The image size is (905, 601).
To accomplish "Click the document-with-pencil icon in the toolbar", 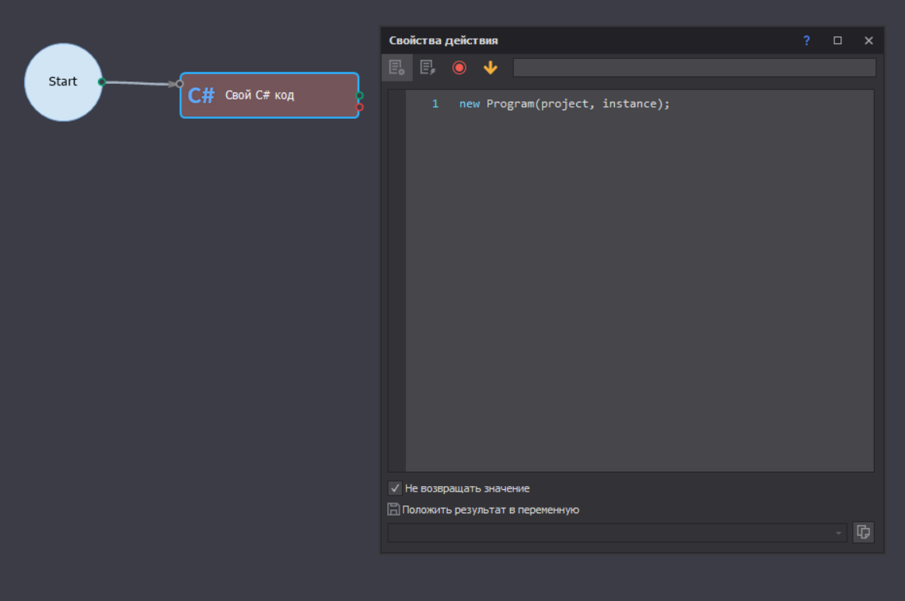I will point(428,68).
